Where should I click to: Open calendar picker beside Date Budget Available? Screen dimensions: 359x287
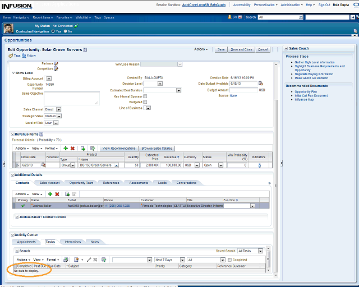pos(261,84)
